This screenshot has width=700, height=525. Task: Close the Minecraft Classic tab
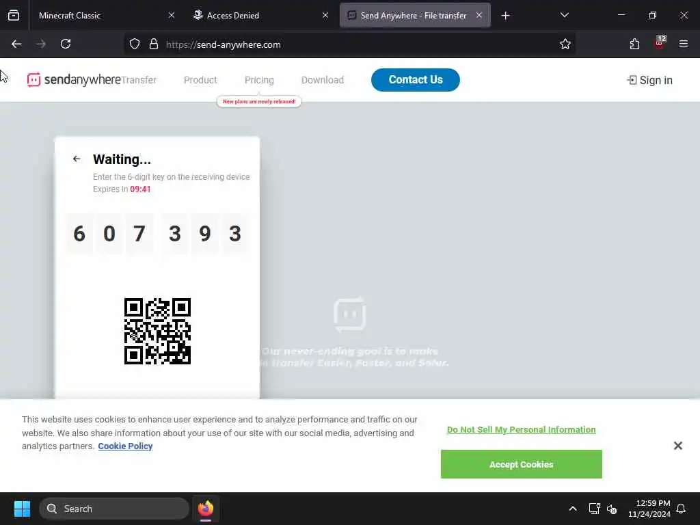172,15
